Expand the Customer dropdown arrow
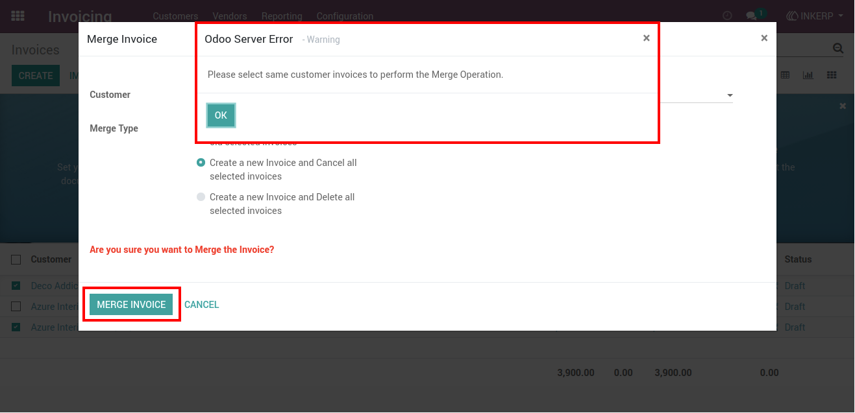 click(x=730, y=95)
